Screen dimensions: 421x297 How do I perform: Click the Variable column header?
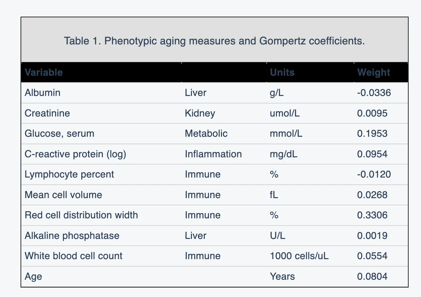click(x=44, y=72)
